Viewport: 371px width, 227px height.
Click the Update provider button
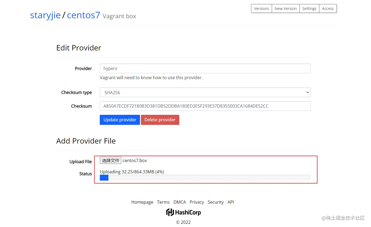point(120,120)
